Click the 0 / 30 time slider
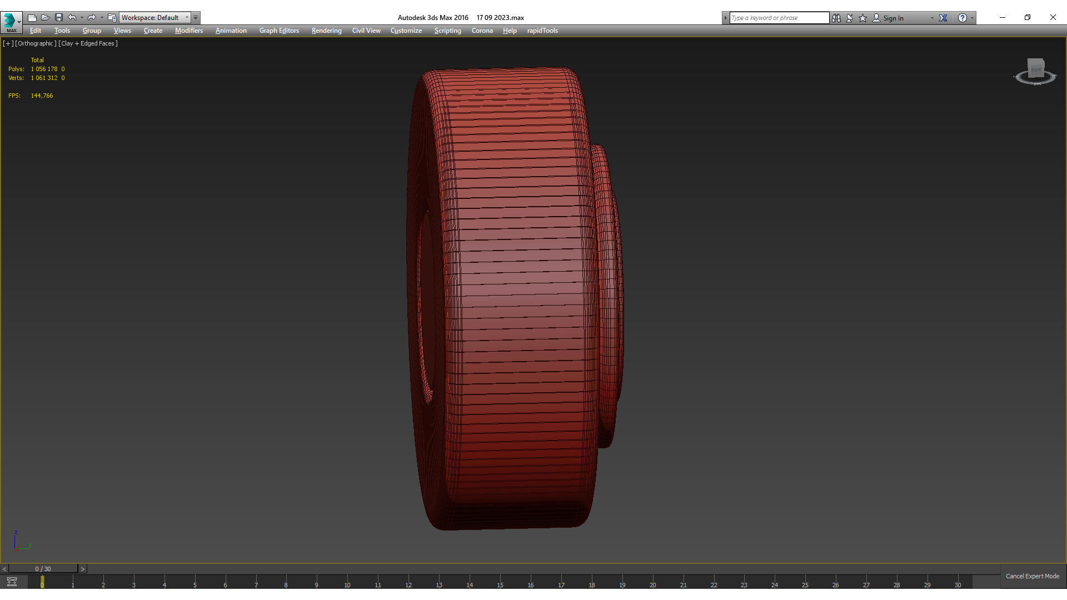 pos(43,569)
